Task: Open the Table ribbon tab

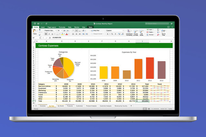Action: (90, 27)
